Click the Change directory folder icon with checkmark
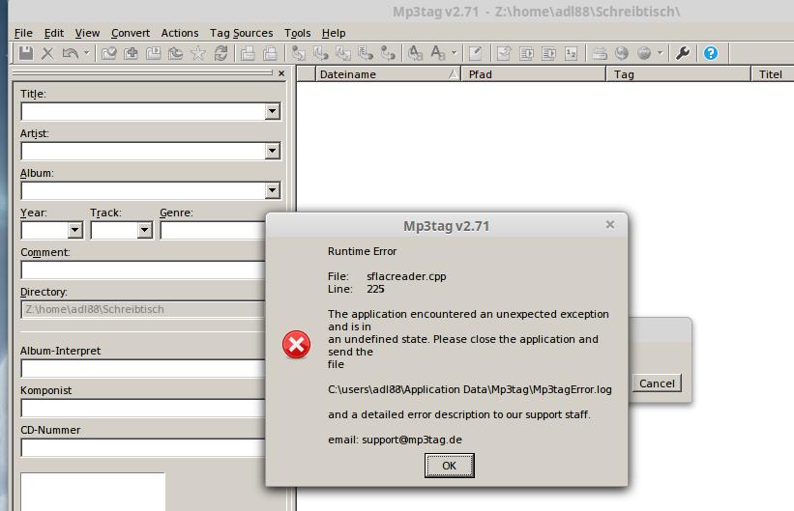Image resolution: width=794 pixels, height=511 pixels. (x=109, y=52)
